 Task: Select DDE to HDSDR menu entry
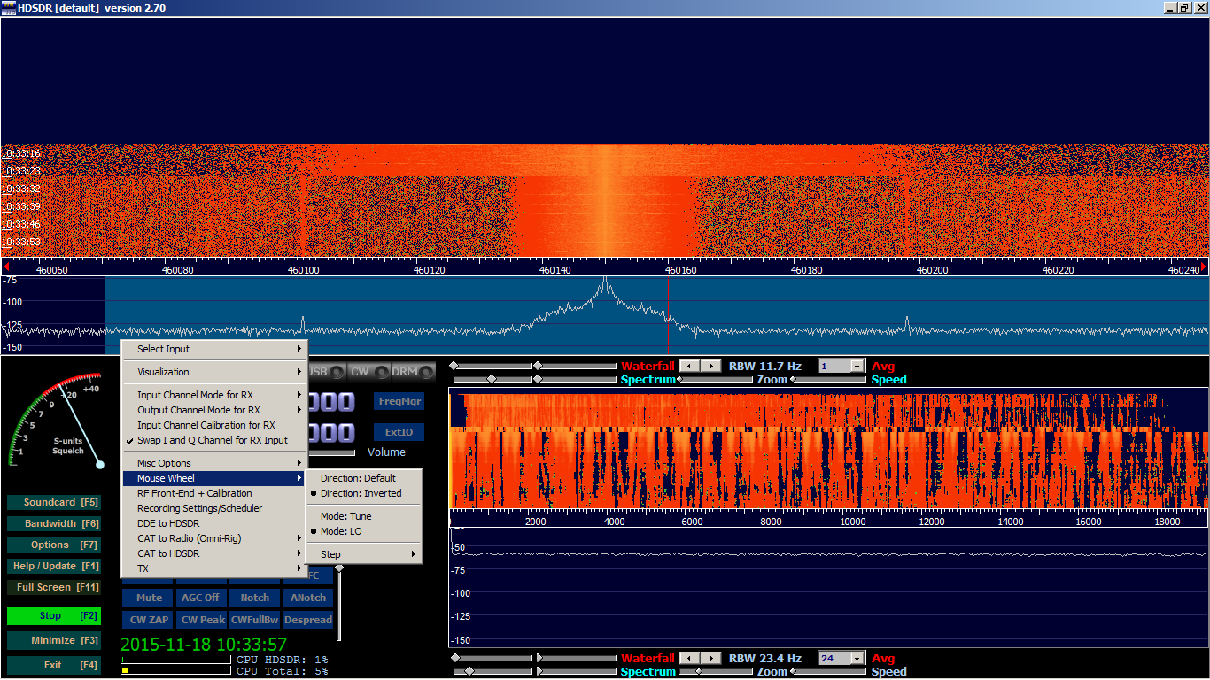tap(214, 523)
